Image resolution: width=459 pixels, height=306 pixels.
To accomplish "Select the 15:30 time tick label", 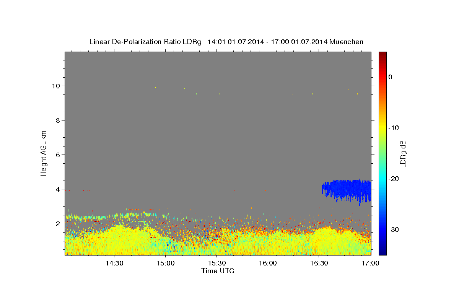I will [x=217, y=264].
